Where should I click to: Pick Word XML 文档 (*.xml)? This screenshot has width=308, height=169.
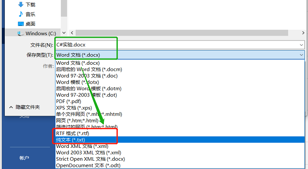180,146
